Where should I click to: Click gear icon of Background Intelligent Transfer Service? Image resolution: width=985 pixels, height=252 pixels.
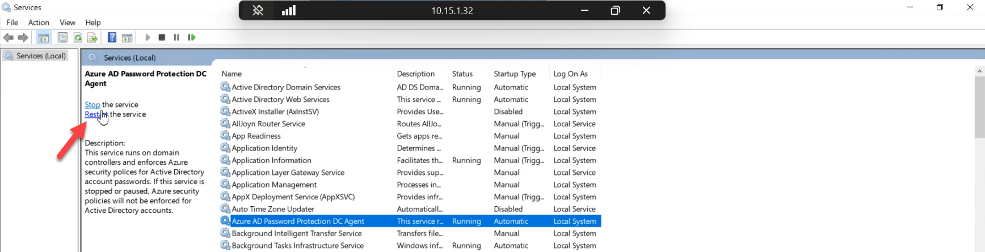pyautogui.click(x=225, y=233)
